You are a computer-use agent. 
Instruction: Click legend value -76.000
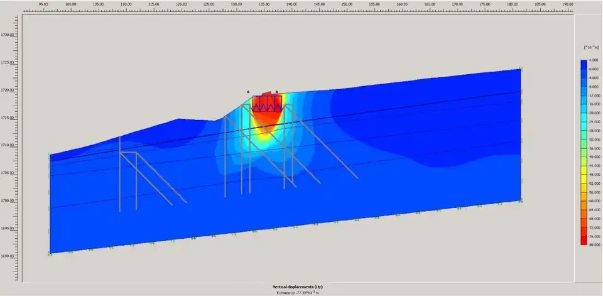click(593, 236)
